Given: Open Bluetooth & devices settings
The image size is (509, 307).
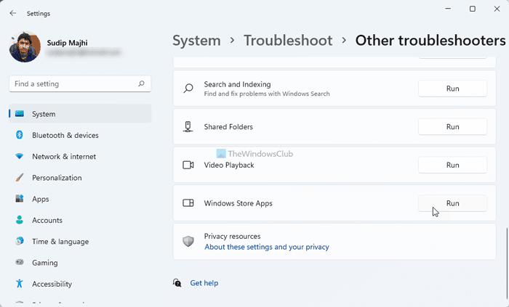Looking at the screenshot, I should click(x=80, y=135).
